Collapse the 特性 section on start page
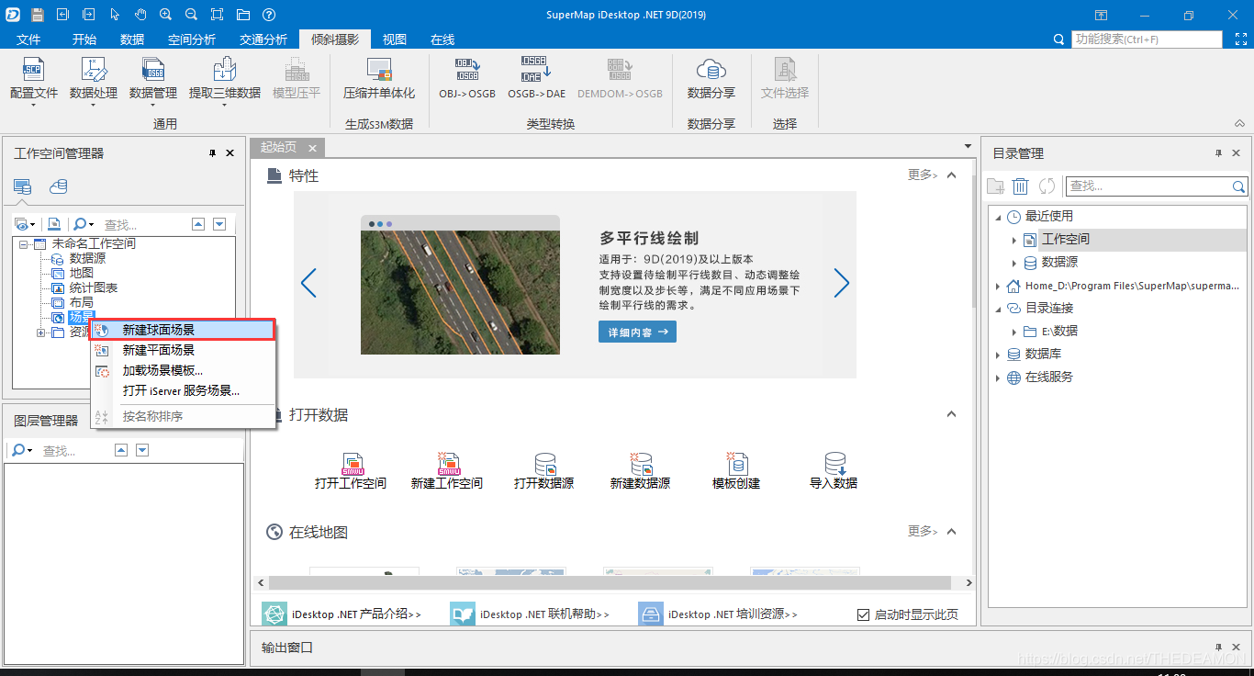The image size is (1254, 676). (x=951, y=175)
